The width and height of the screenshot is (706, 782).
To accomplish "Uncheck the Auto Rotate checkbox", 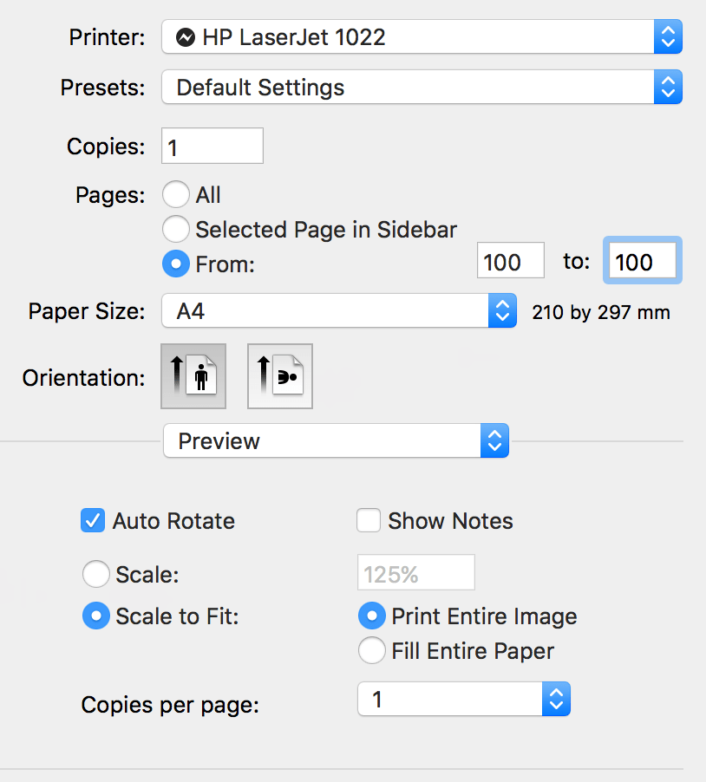I will coord(93,520).
